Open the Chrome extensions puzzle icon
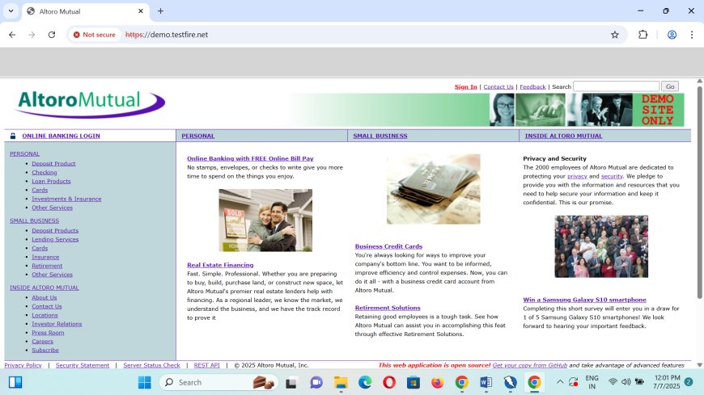The height and width of the screenshot is (395, 704). click(643, 35)
